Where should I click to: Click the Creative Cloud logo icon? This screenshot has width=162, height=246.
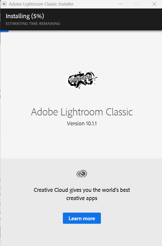pos(82,174)
